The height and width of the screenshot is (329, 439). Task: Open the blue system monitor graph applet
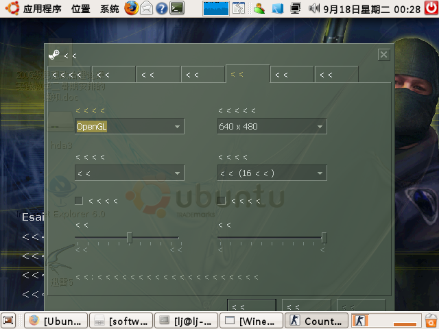click(x=216, y=8)
